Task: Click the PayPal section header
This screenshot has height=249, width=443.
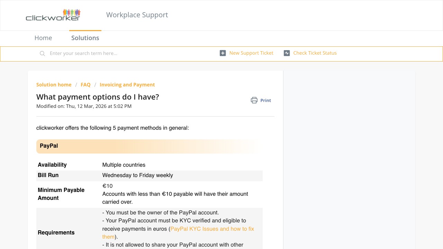Action: click(150, 146)
